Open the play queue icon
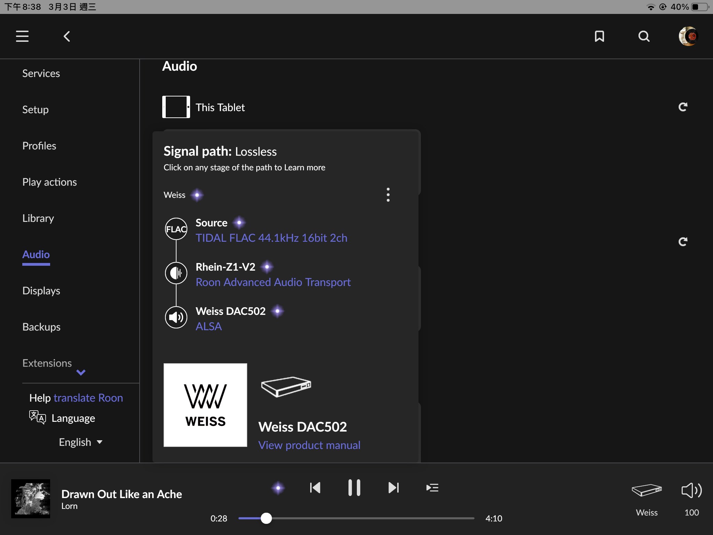 (432, 488)
